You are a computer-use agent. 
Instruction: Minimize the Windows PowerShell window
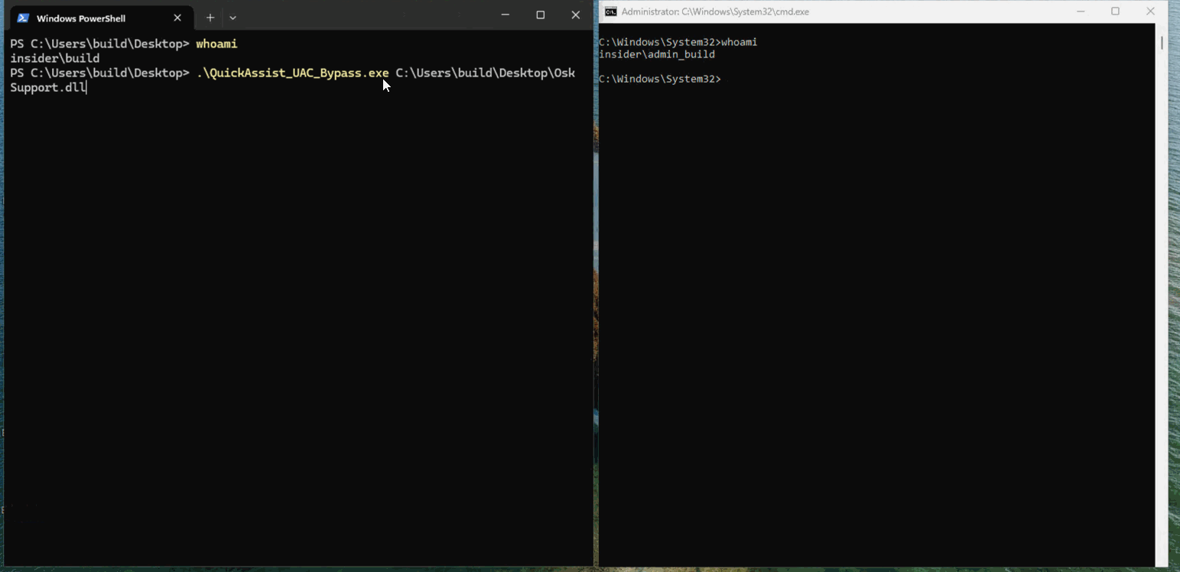point(505,15)
